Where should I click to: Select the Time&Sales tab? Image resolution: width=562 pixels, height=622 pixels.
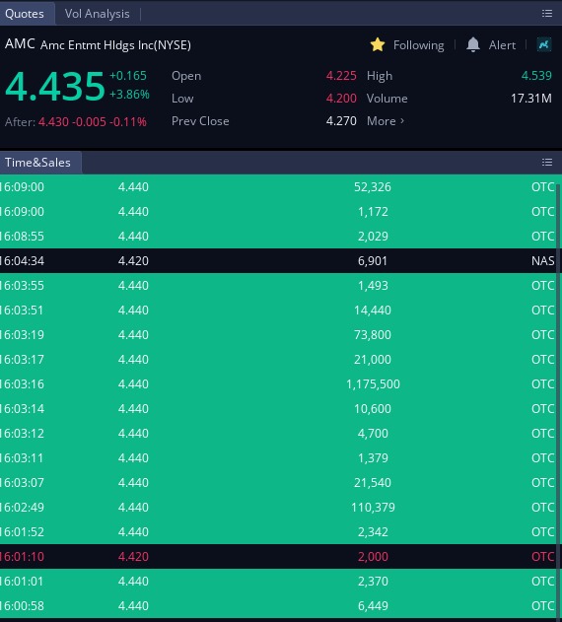click(x=38, y=163)
